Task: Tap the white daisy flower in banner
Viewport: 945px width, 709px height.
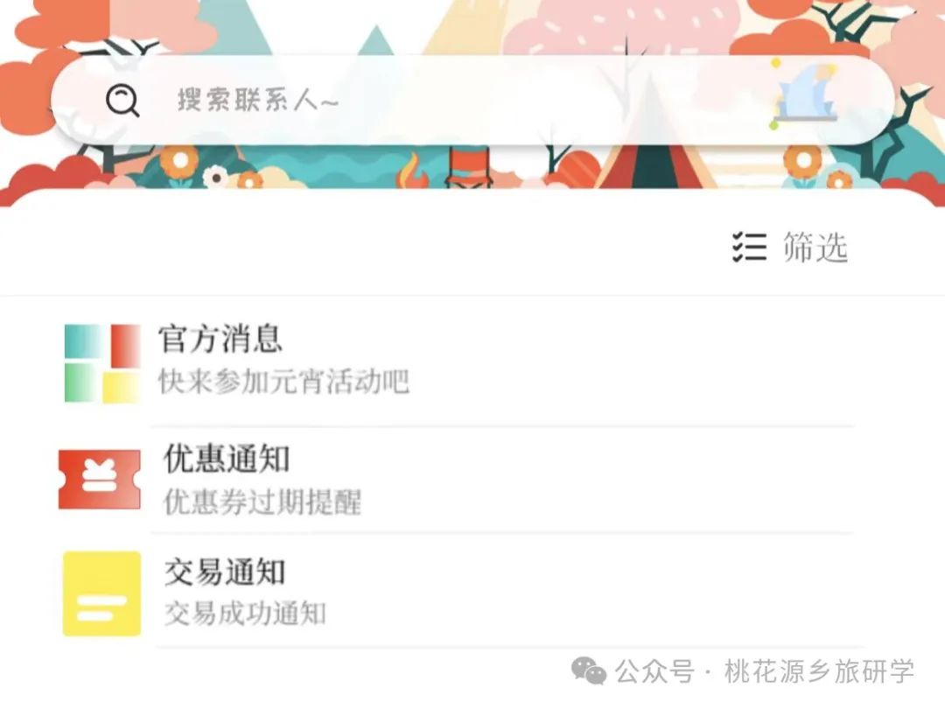Action: (215, 177)
